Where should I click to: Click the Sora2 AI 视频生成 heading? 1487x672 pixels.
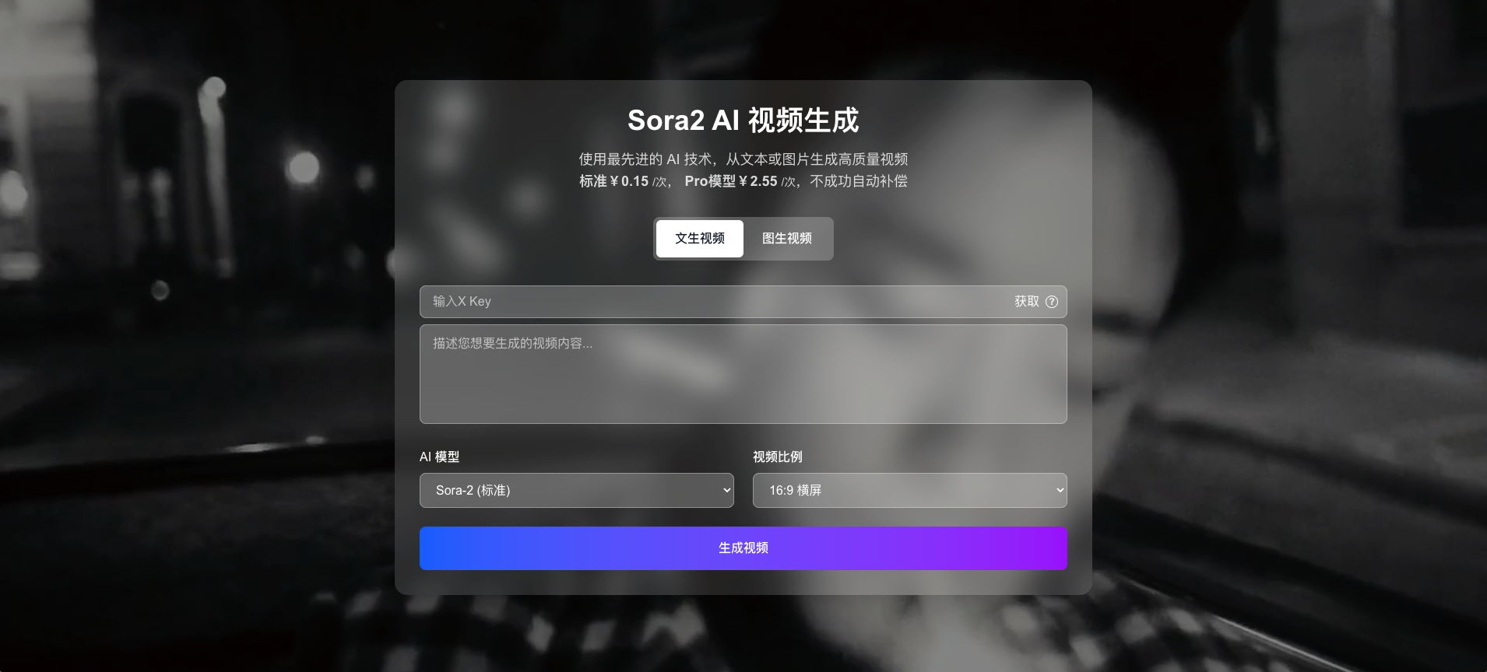click(743, 121)
